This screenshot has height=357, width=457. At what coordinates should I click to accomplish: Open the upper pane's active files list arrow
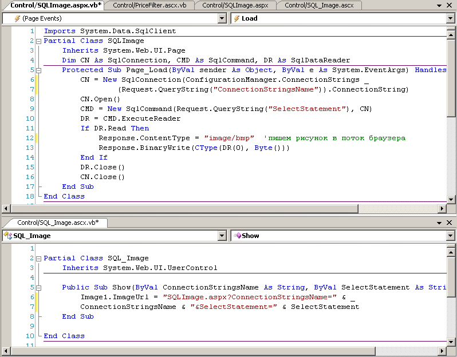[439, 6]
